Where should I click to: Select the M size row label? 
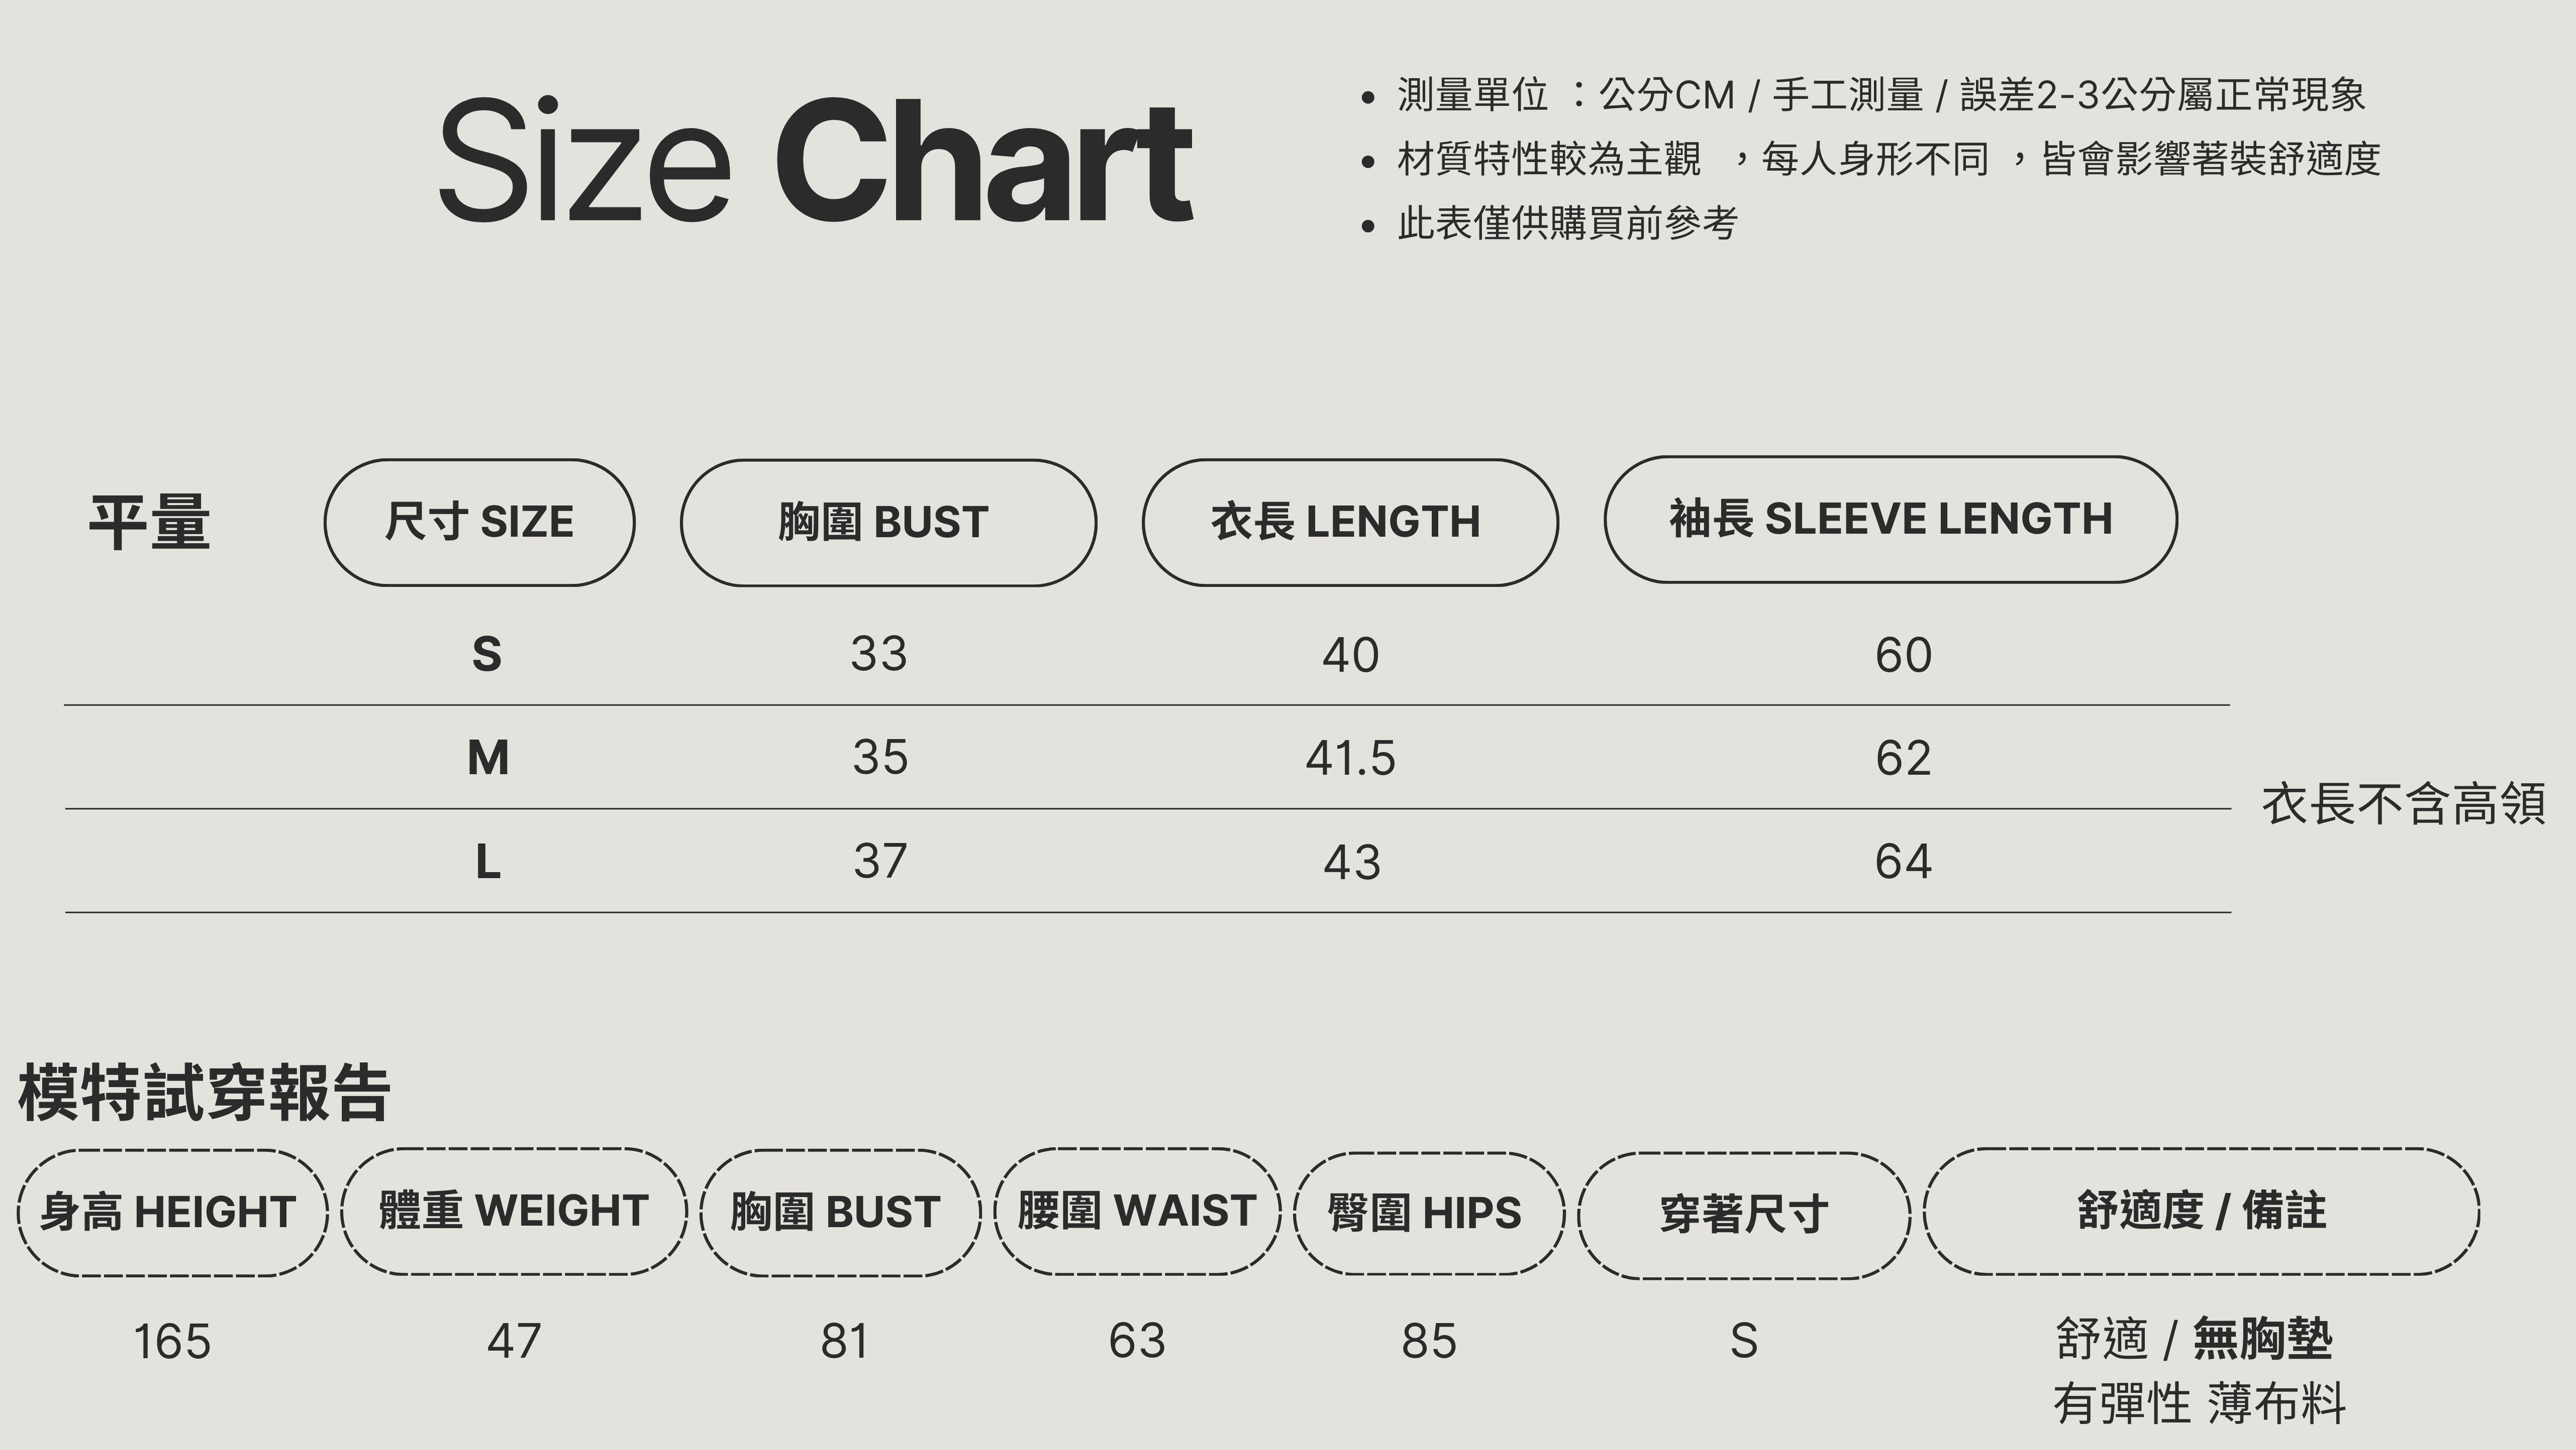click(x=488, y=757)
